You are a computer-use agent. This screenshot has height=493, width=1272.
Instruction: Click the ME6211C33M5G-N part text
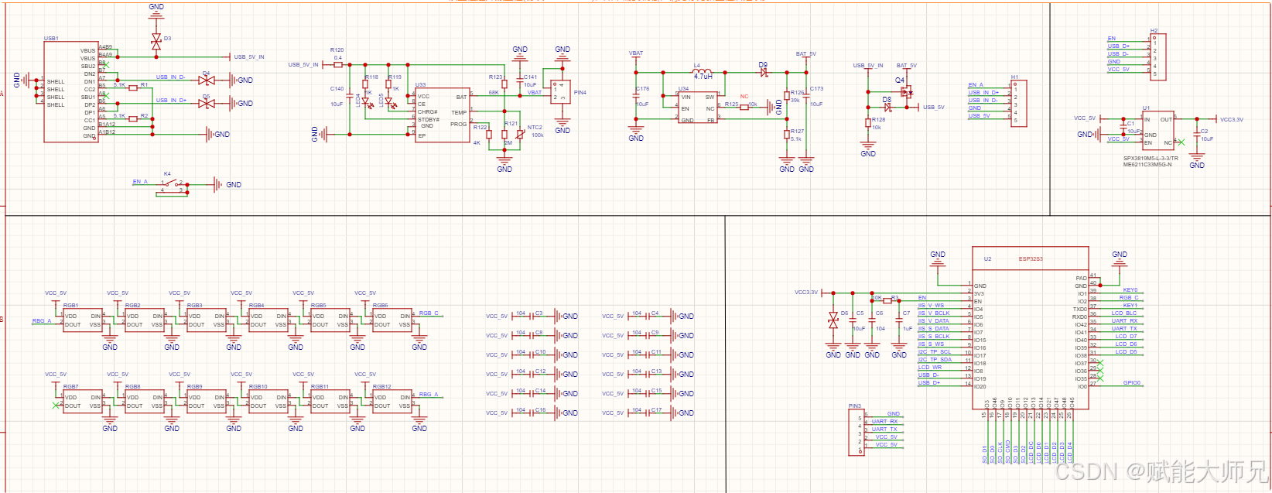(1147, 165)
